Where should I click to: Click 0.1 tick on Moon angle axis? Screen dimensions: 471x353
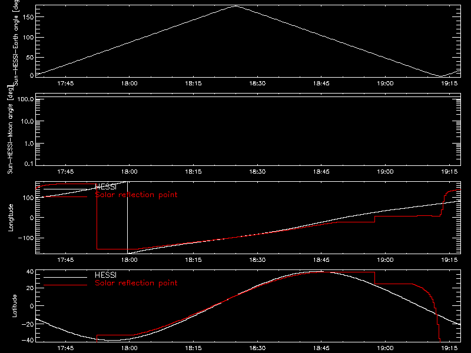[29, 164]
